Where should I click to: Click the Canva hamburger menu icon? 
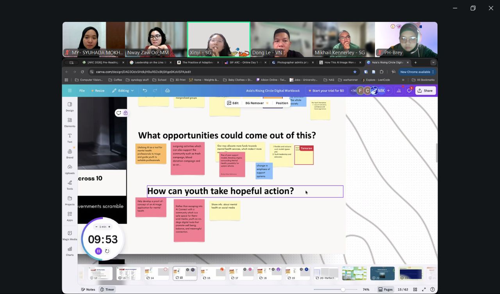(70, 91)
